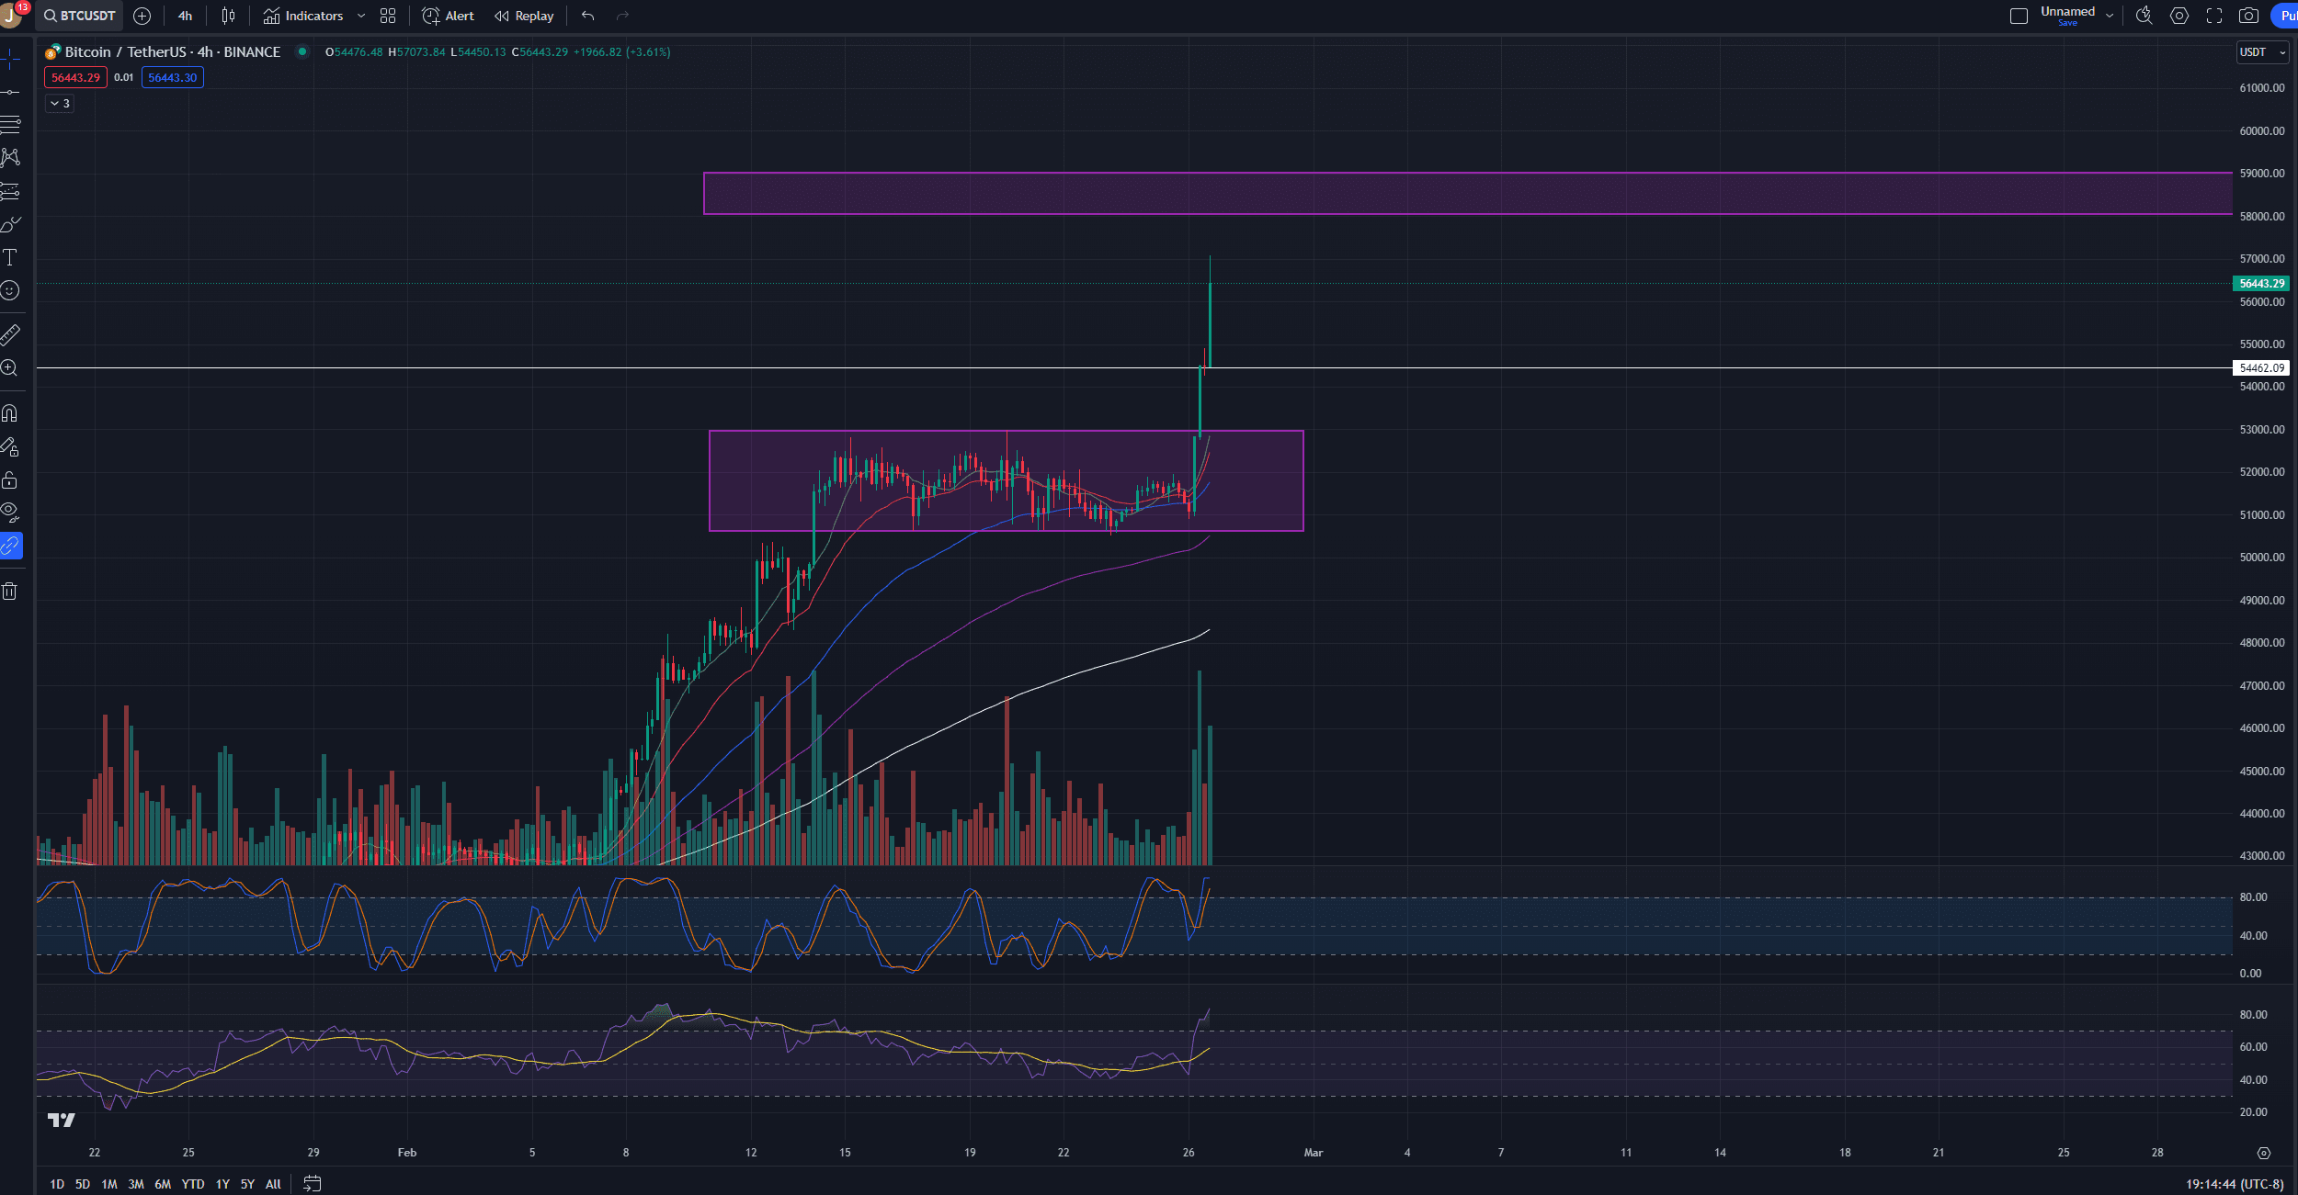
Task: Select the All date range
Action: 273,1184
